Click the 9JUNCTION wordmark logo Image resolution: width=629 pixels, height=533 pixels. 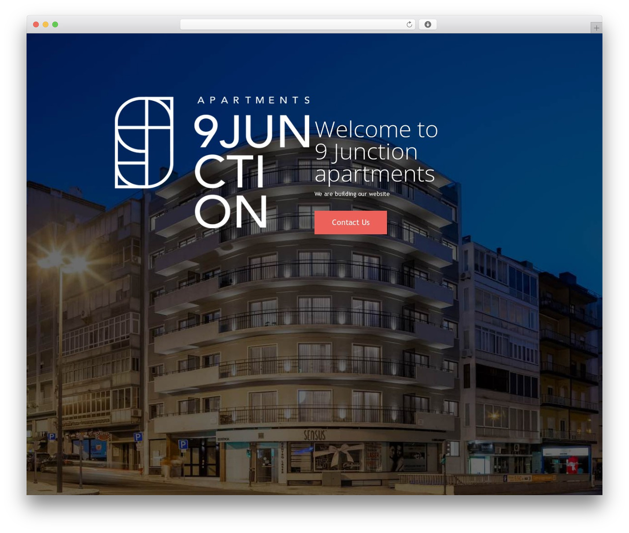click(252, 171)
